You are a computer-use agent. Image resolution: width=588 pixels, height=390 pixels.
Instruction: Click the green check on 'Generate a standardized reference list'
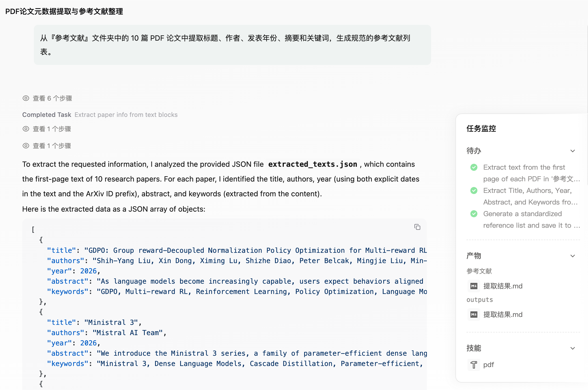pyautogui.click(x=474, y=214)
